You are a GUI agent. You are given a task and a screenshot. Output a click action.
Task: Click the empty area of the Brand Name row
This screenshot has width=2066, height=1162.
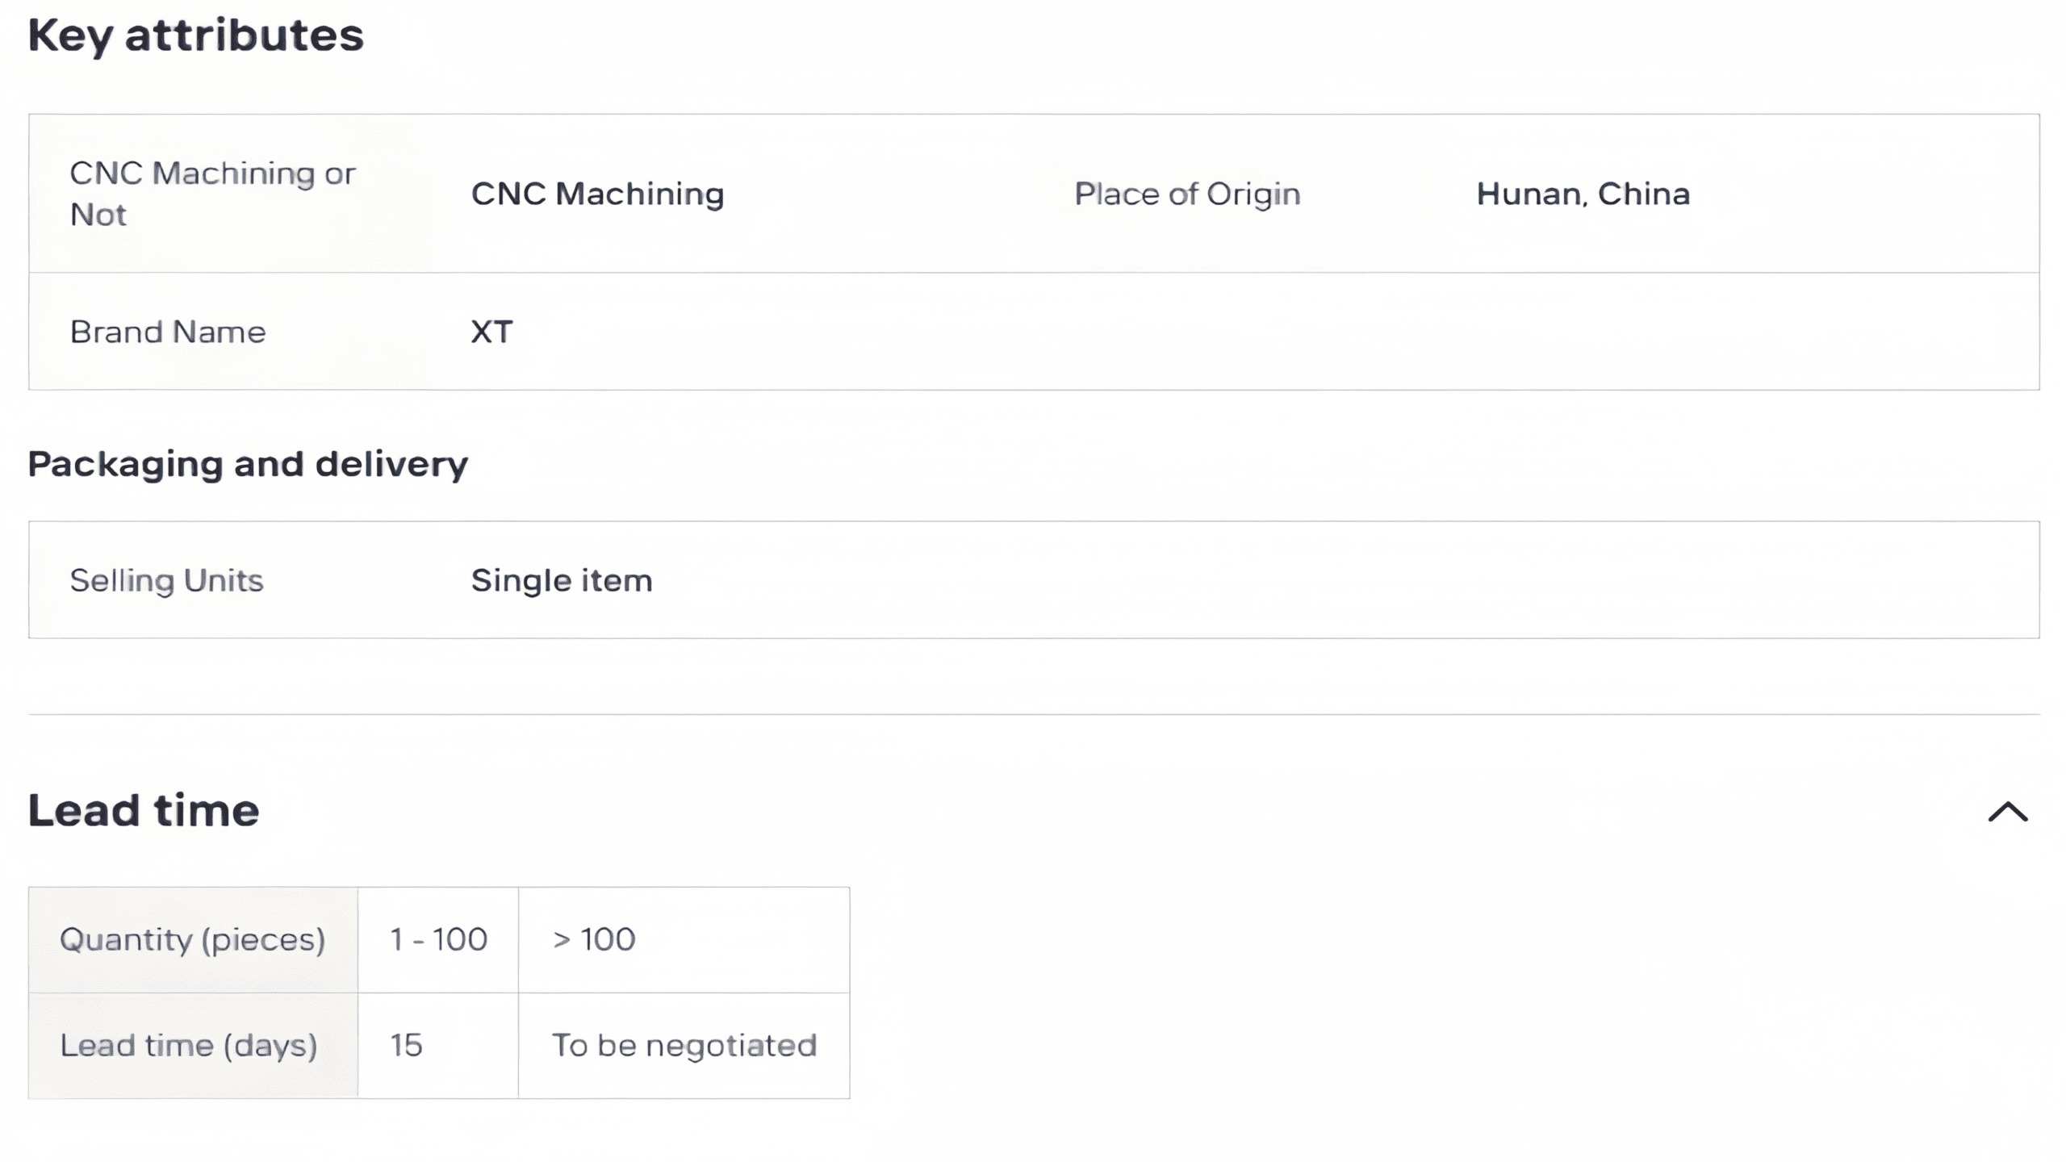click(1291, 332)
